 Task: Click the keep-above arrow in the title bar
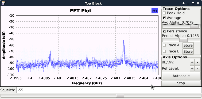pos(184,3)
